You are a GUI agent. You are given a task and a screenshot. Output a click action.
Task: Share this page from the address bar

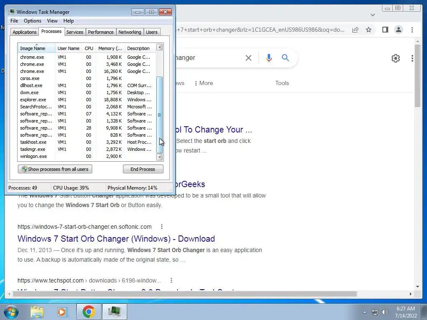tap(355, 30)
